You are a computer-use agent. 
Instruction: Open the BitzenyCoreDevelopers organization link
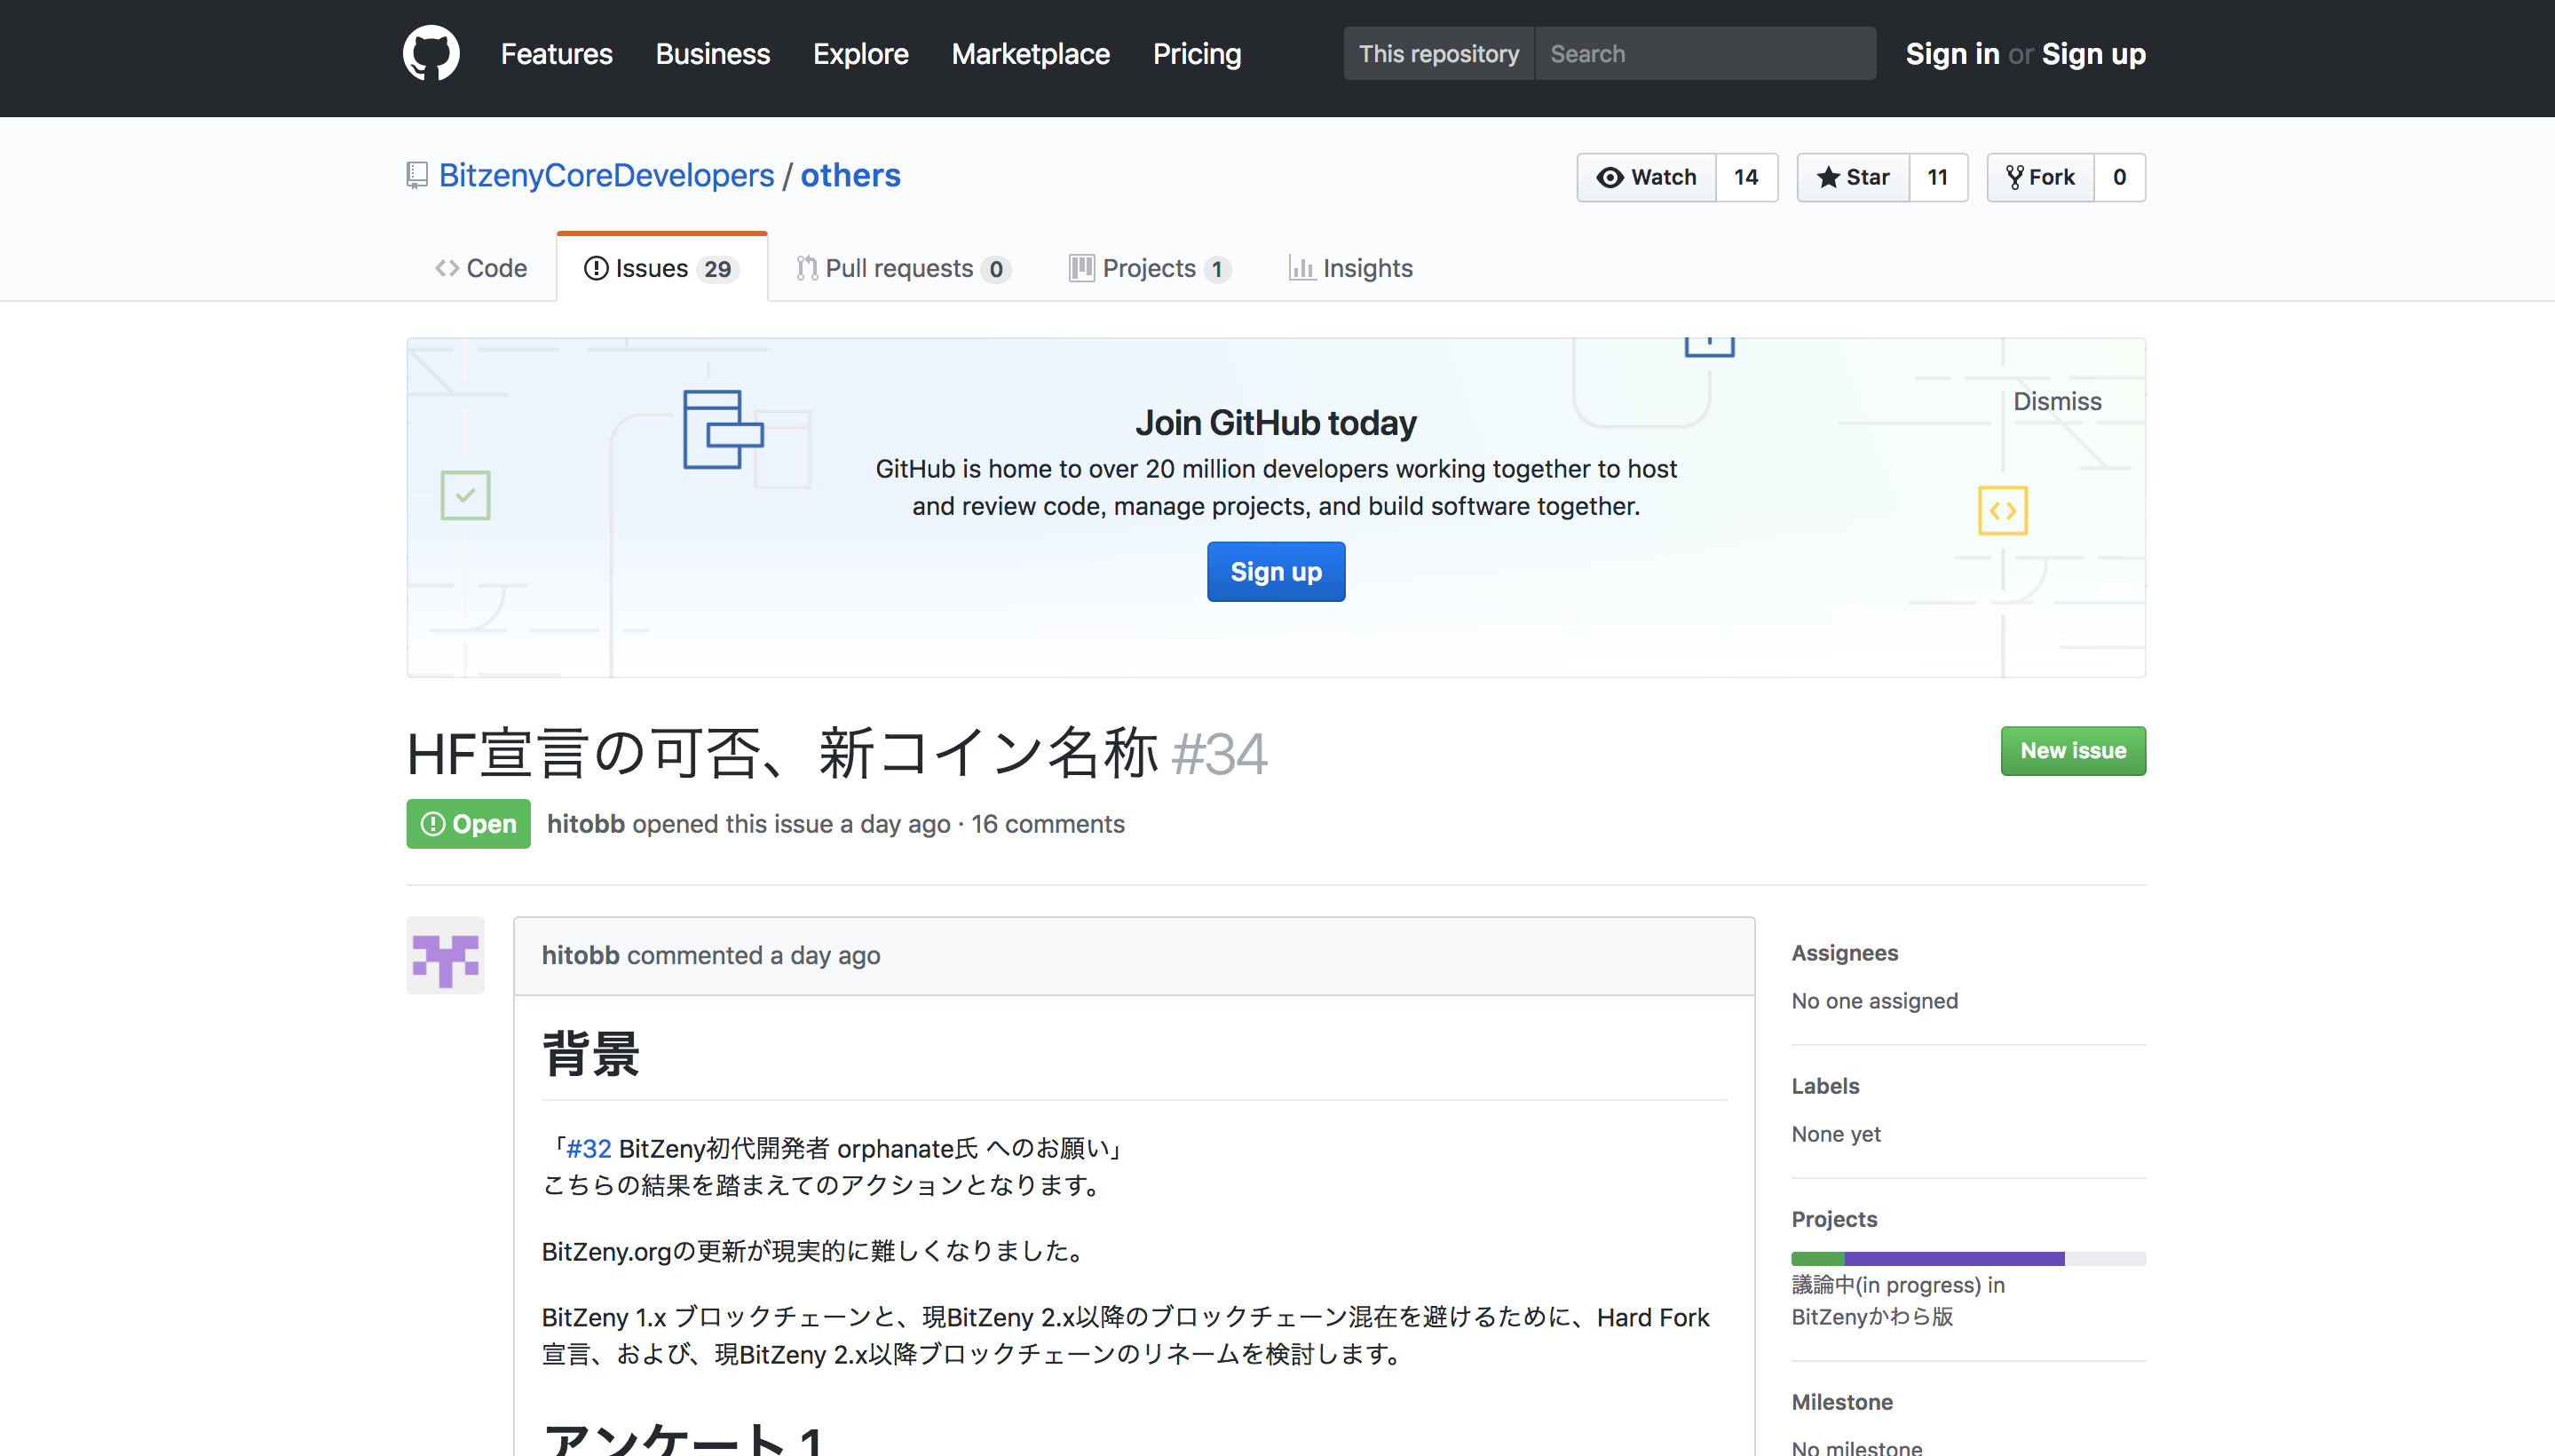click(606, 176)
